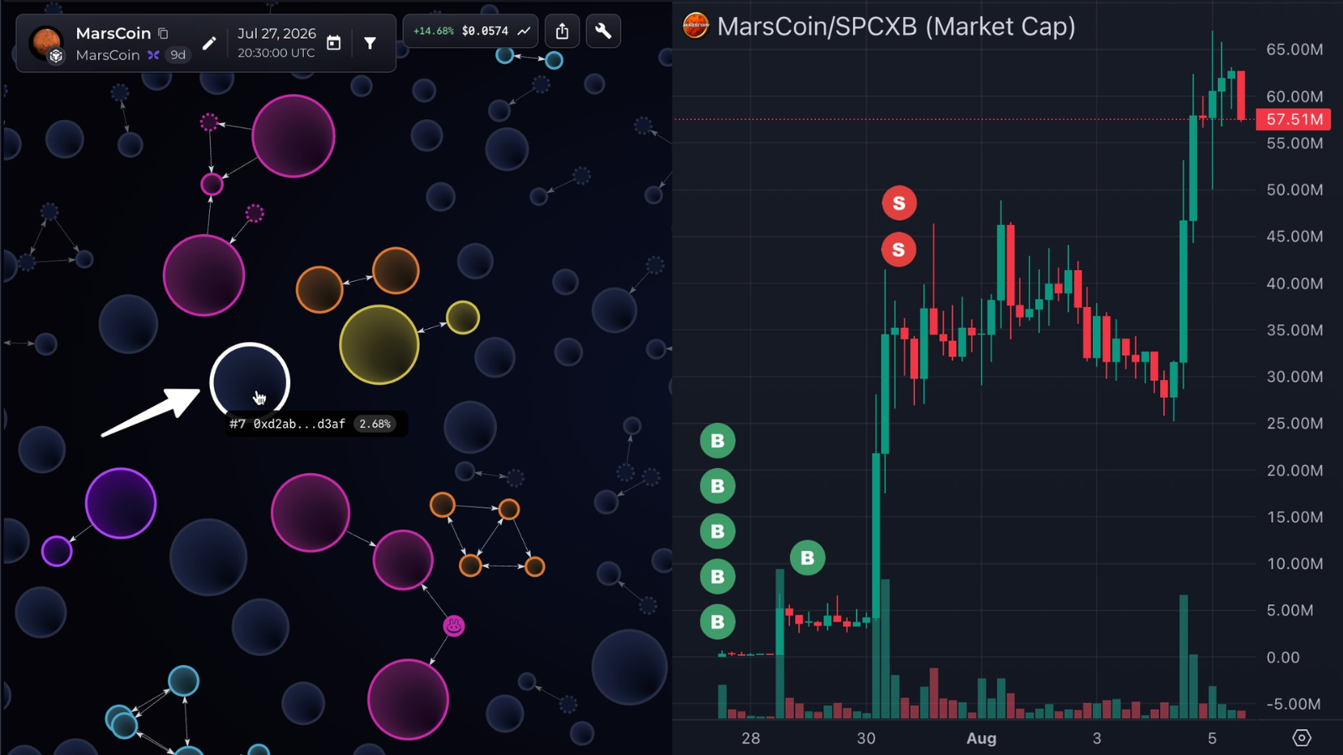Click the share export icon
This screenshot has width=1343, height=755.
coord(562,31)
